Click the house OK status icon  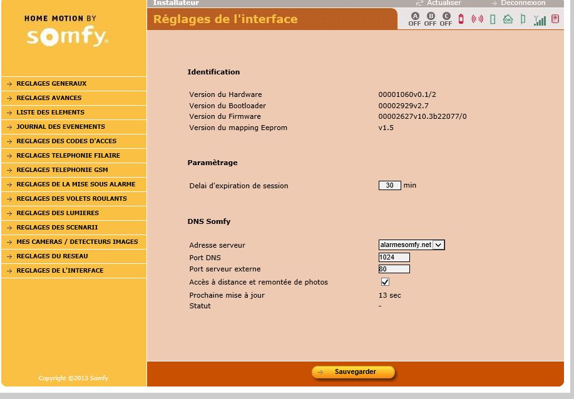pyautogui.click(x=508, y=19)
